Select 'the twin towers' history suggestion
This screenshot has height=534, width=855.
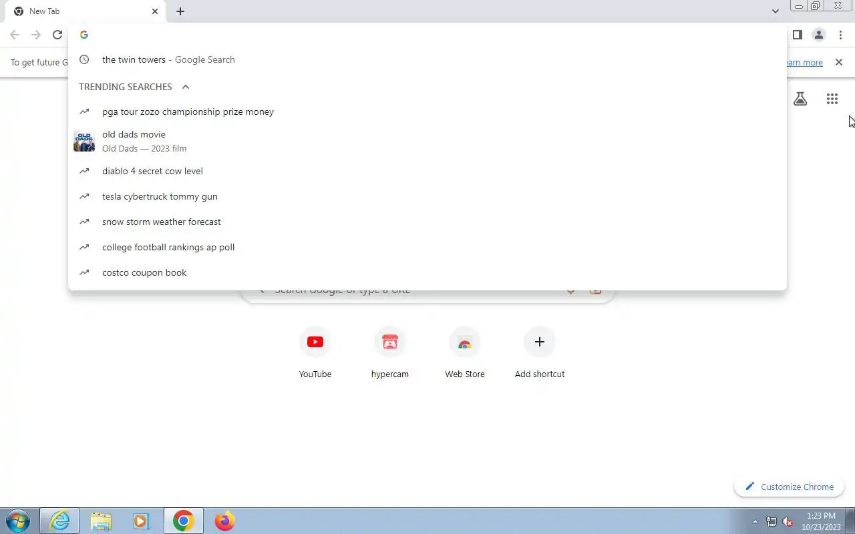(427, 59)
